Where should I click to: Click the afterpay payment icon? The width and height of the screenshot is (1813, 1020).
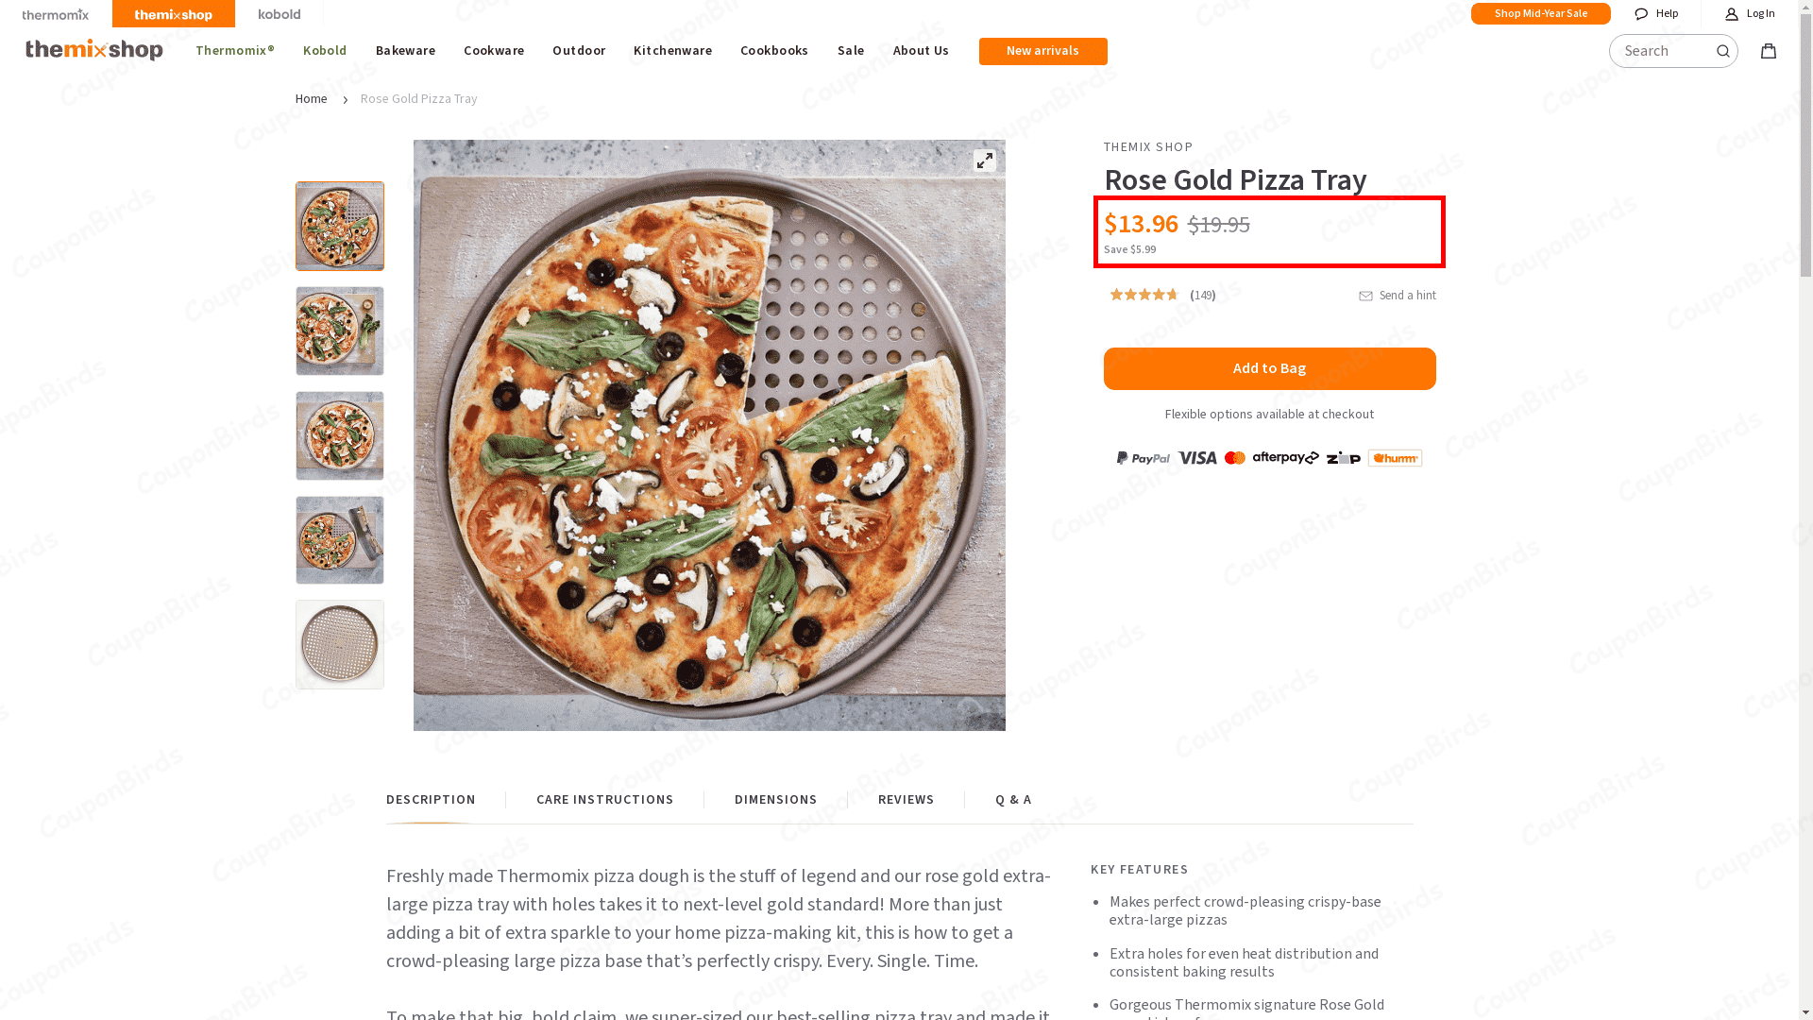1284,457
